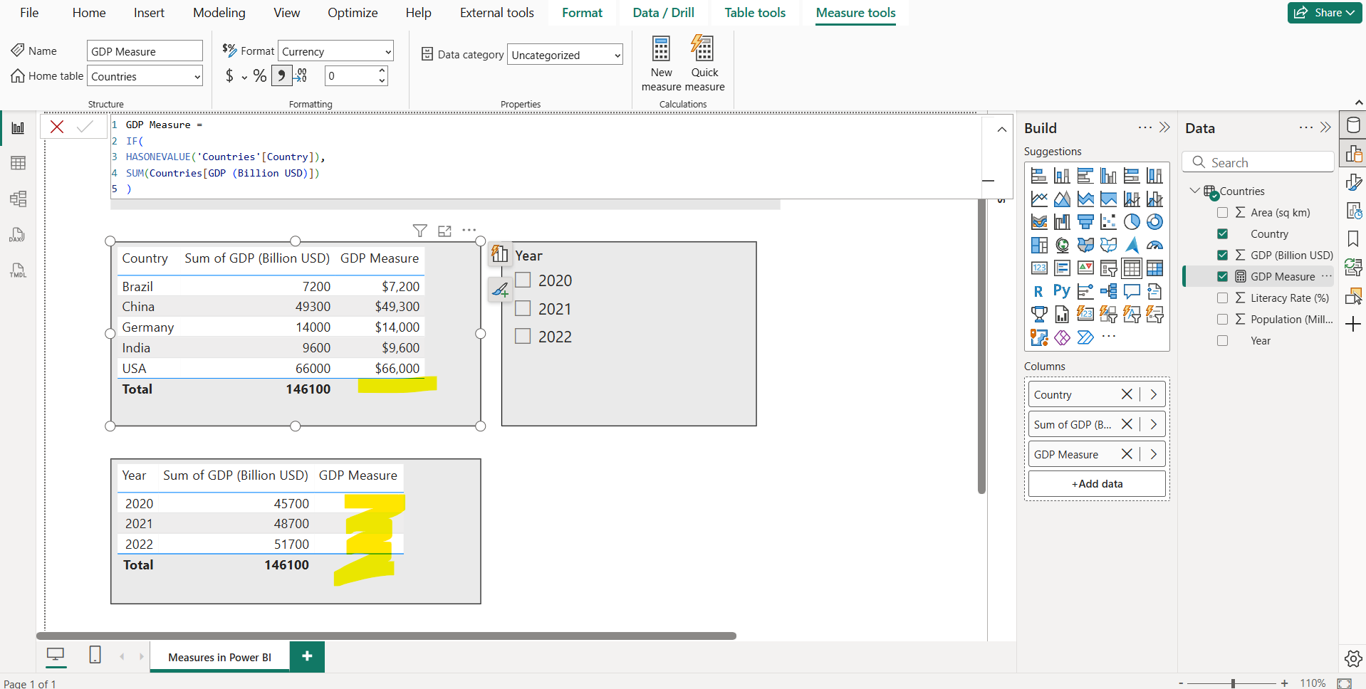Open the Home table dropdown
The image size is (1366, 689).
[x=196, y=75]
